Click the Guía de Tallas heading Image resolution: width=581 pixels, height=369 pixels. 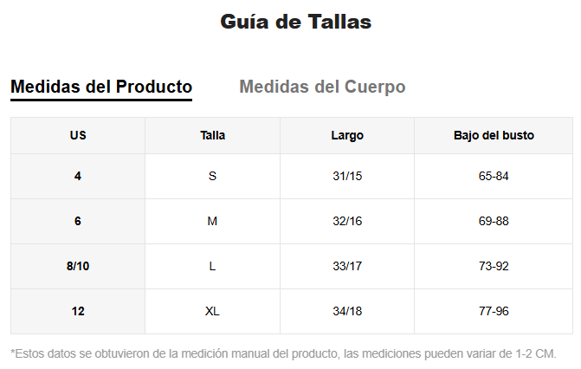click(x=295, y=22)
